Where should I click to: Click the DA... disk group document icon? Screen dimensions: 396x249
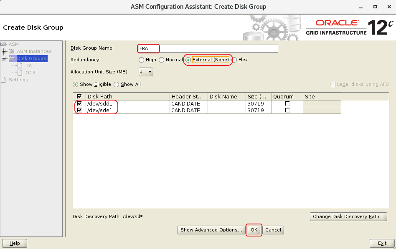click(x=20, y=65)
